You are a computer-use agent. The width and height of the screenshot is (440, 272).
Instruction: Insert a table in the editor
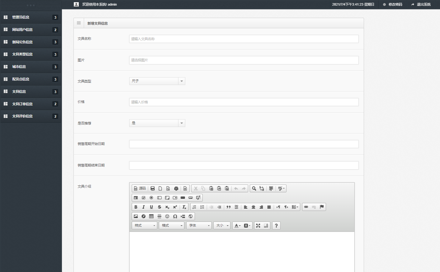click(x=151, y=216)
